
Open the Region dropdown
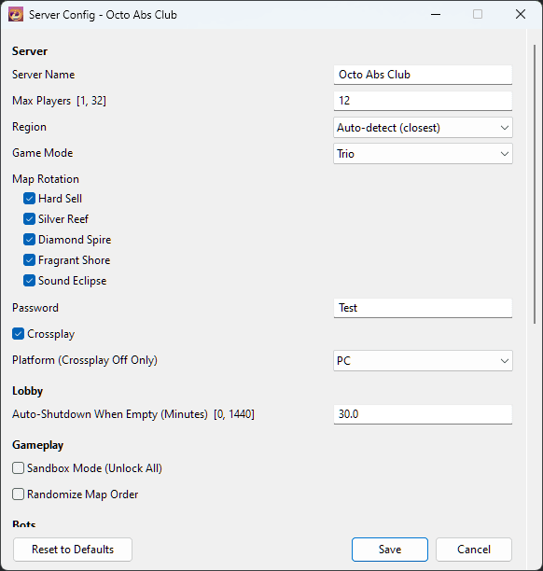point(423,128)
